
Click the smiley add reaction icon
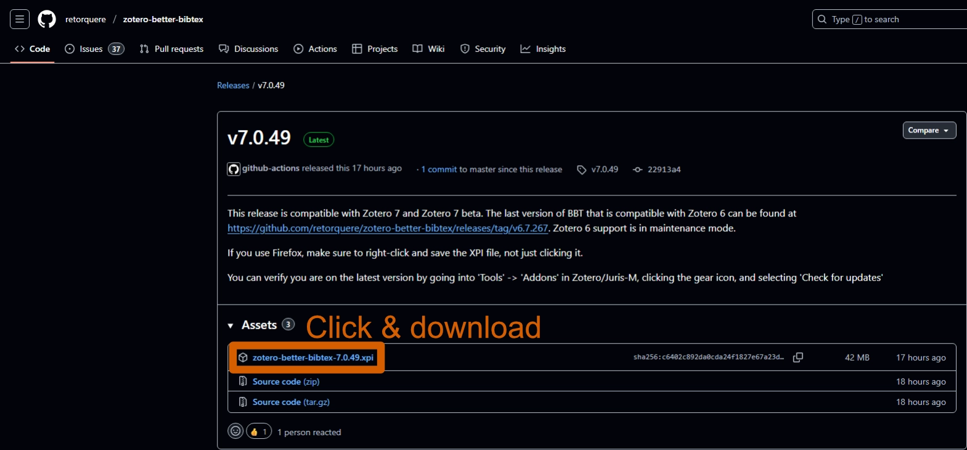pos(235,432)
